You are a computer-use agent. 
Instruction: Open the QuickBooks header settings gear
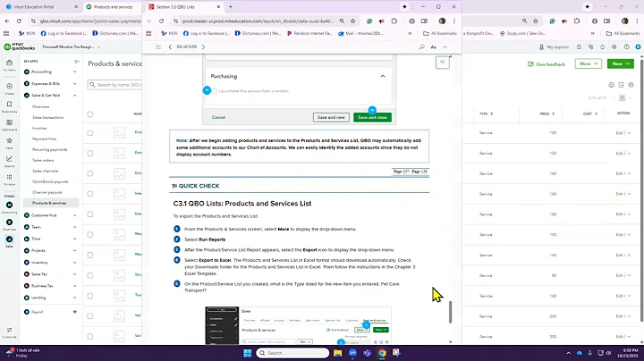pyautogui.click(x=614, y=47)
